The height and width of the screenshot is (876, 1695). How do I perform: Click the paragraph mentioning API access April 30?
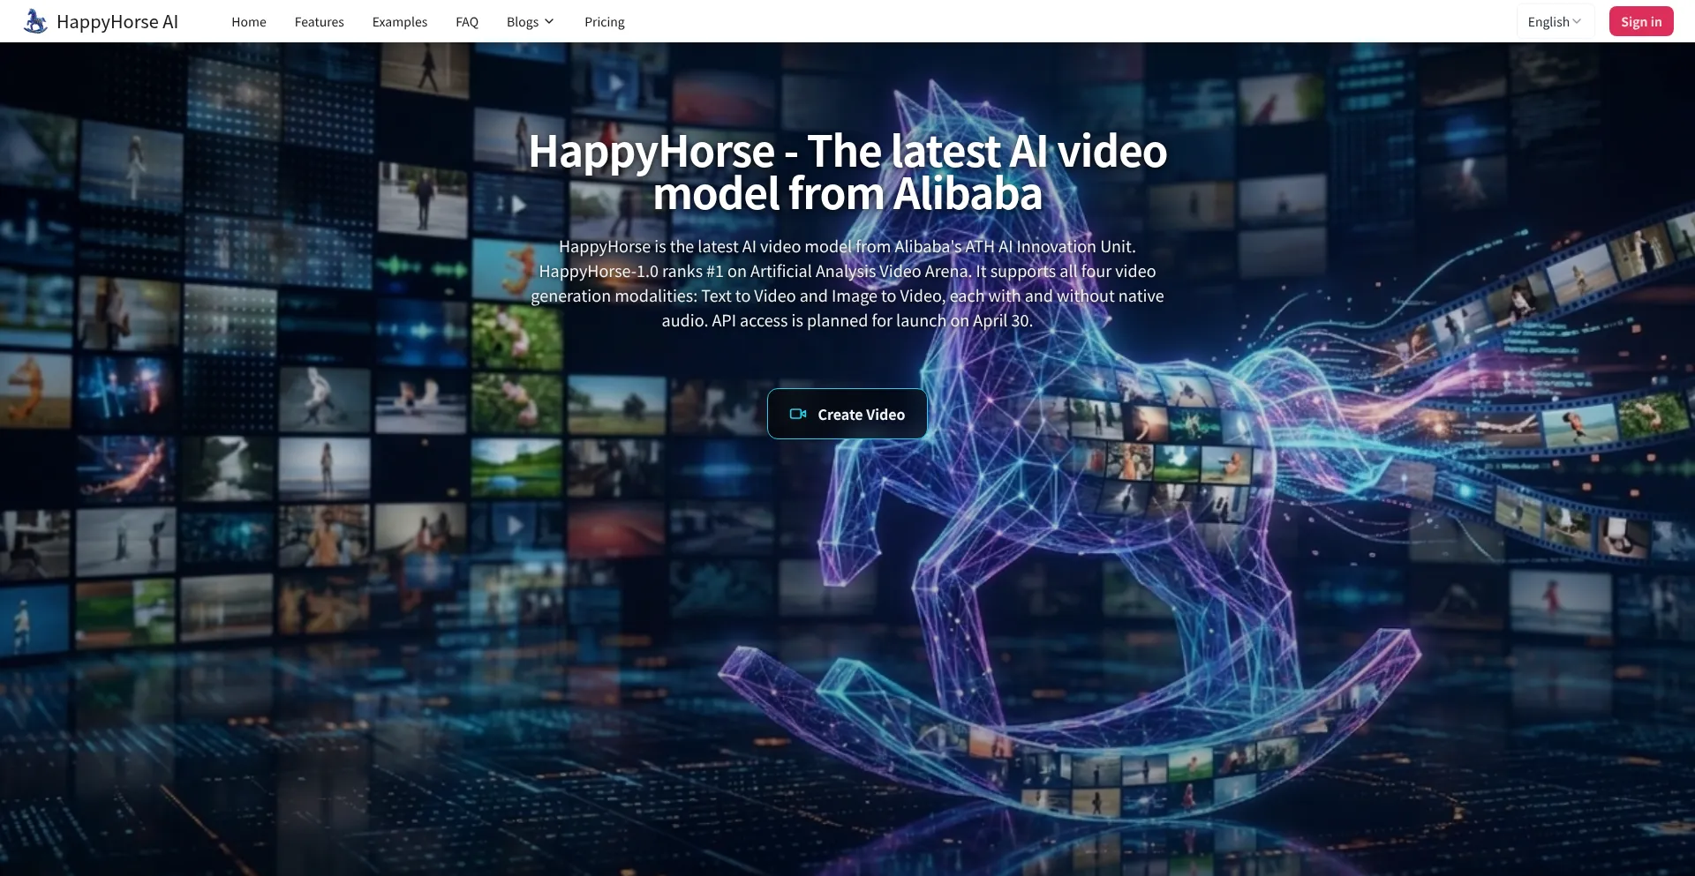847,283
